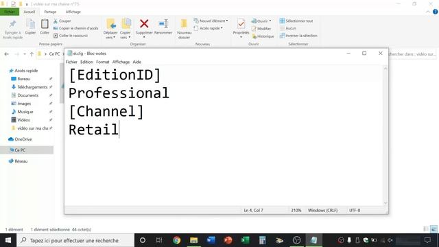Click in the Explorer search field
The width and height of the screenshot is (439, 247).
pyautogui.click(x=413, y=54)
